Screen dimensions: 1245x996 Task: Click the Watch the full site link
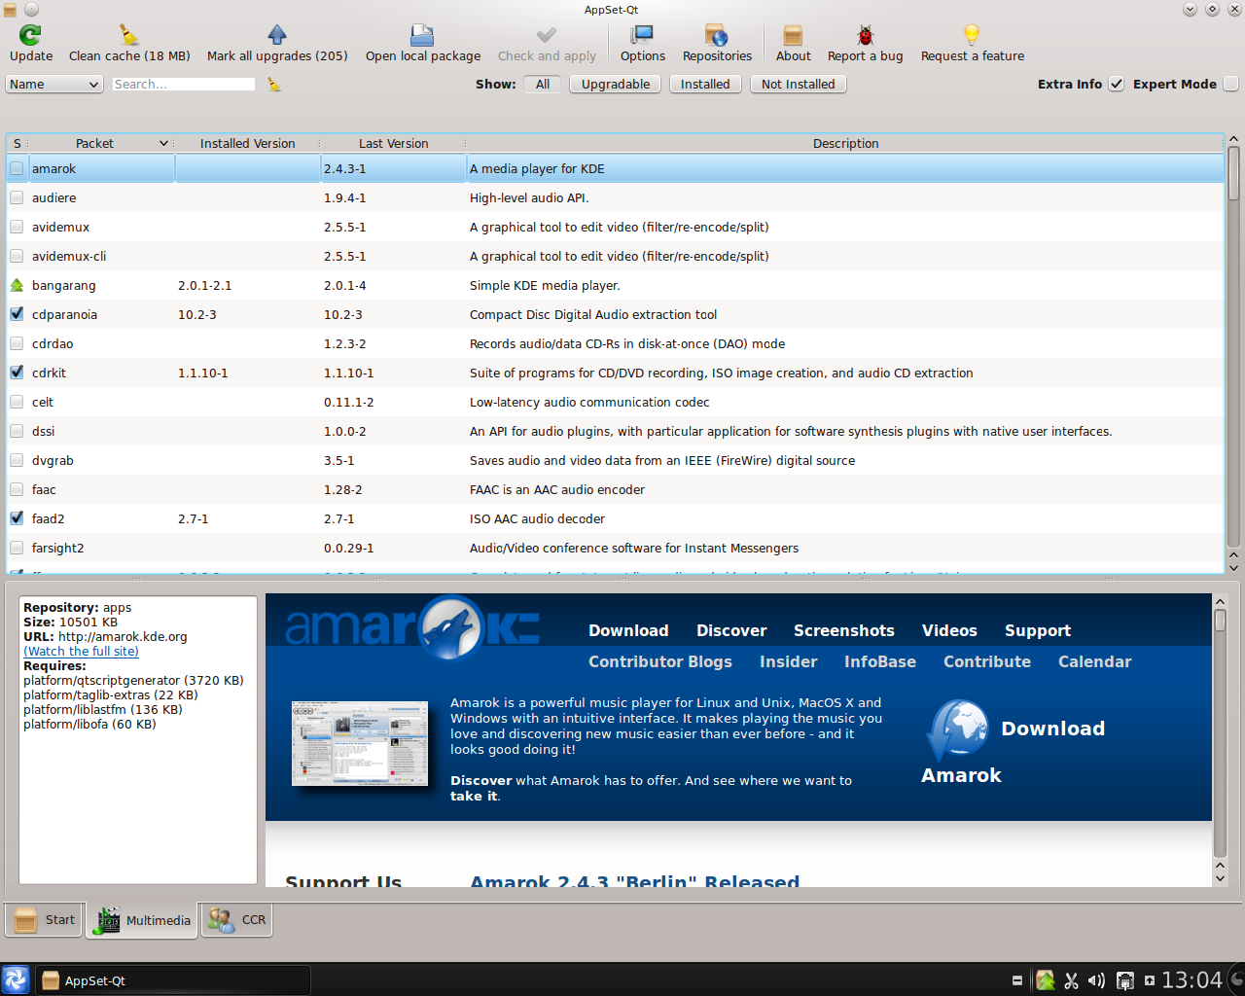82,652
